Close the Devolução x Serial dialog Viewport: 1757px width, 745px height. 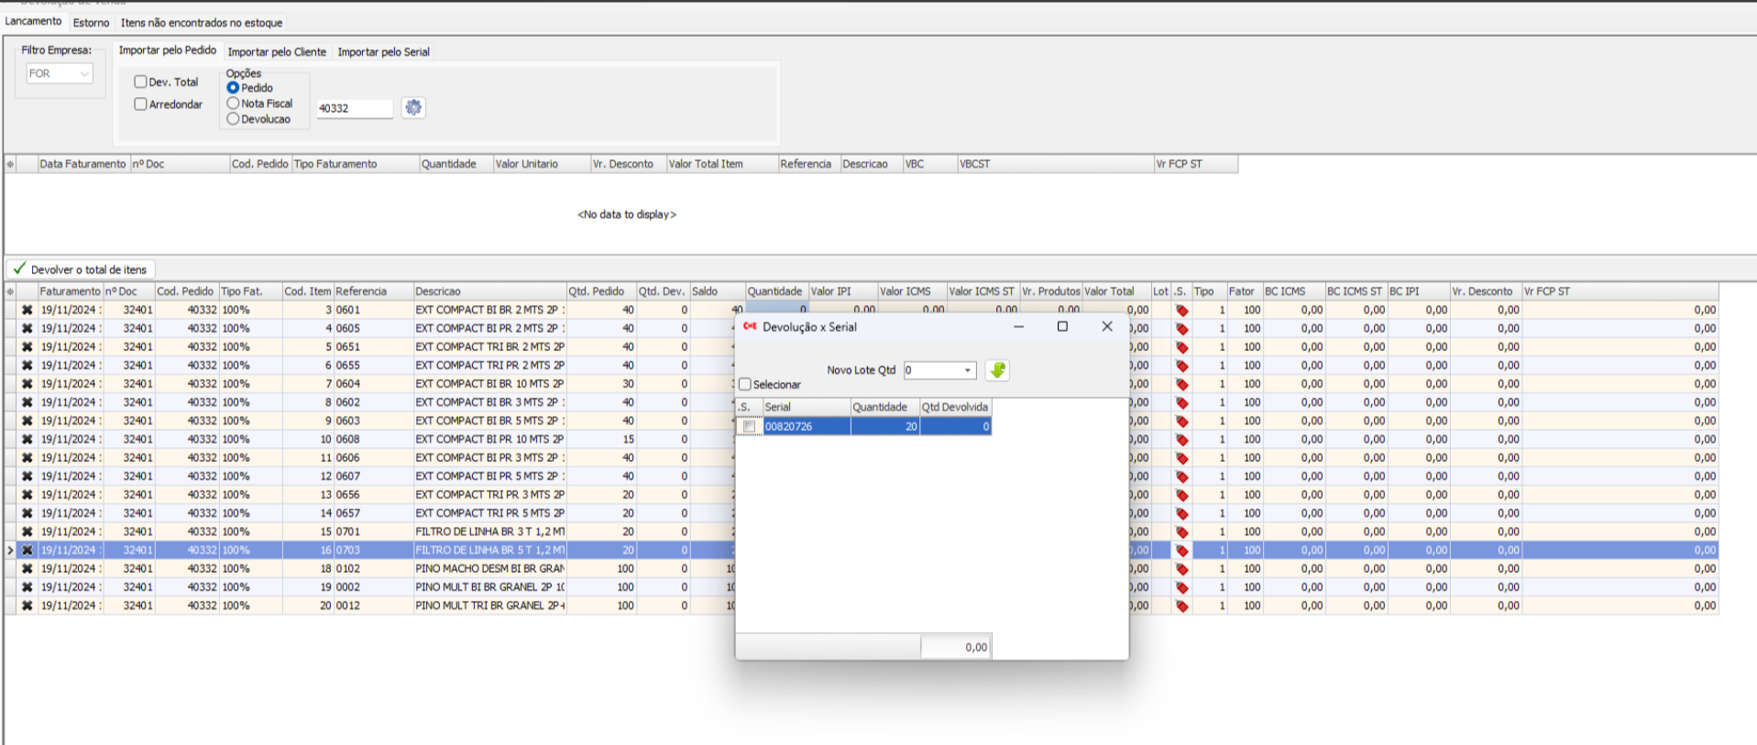coord(1106,326)
